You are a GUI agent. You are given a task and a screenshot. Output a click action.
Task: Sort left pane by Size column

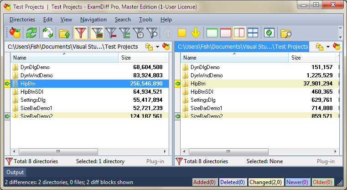point(142,58)
